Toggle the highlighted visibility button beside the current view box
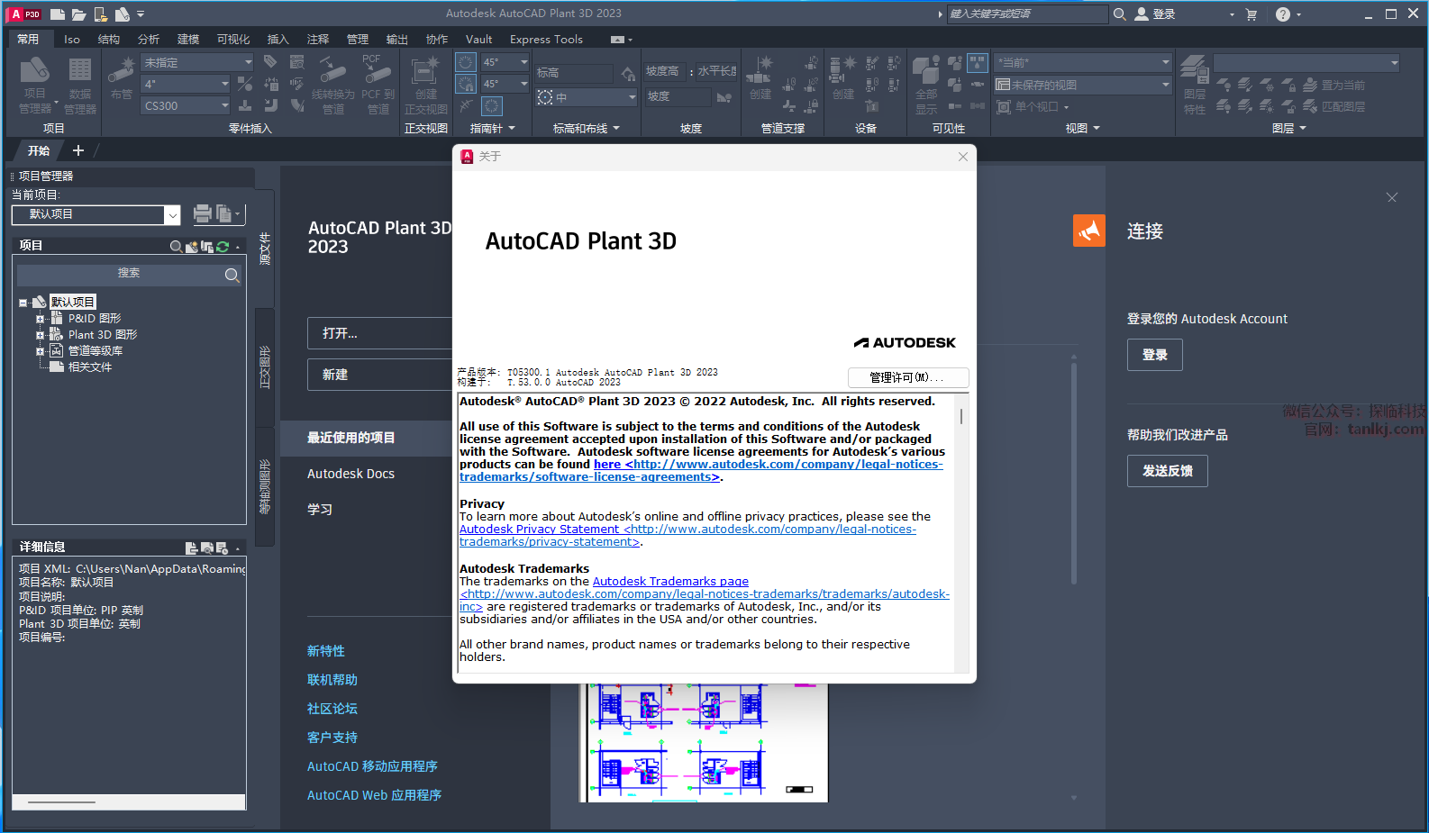 978,62
